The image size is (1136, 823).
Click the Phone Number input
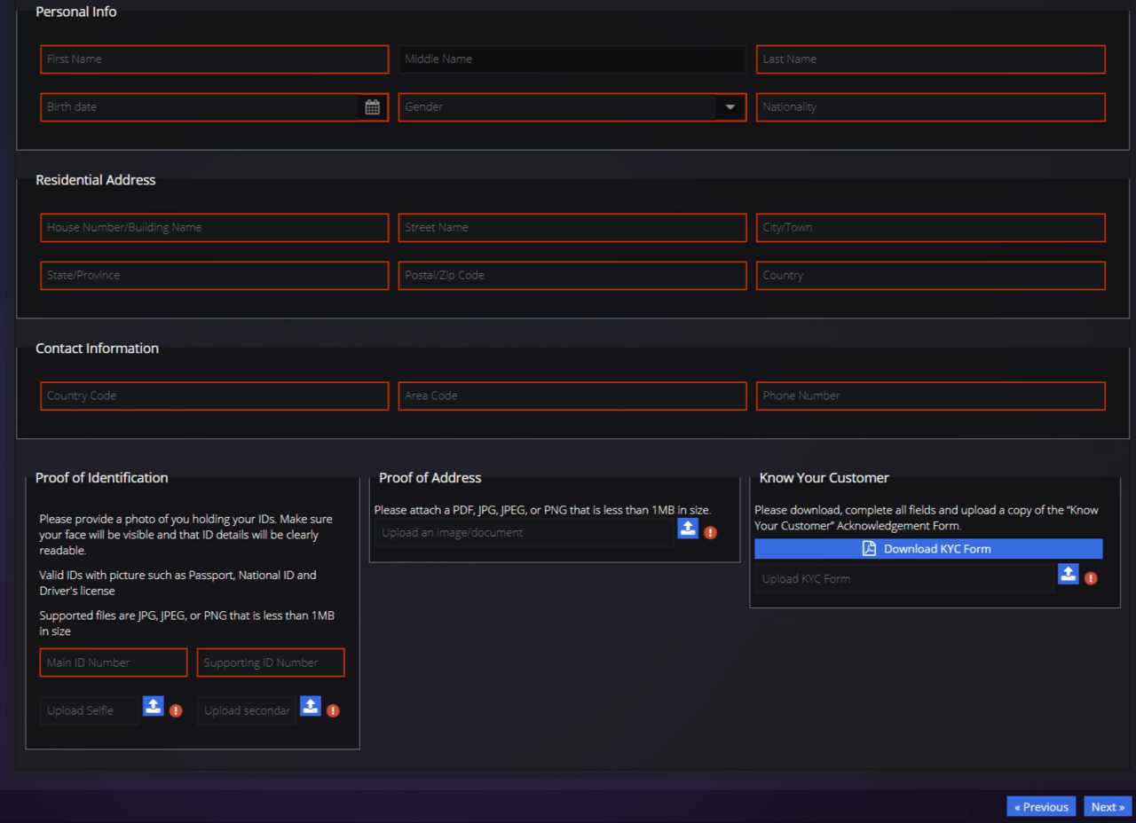[930, 396]
